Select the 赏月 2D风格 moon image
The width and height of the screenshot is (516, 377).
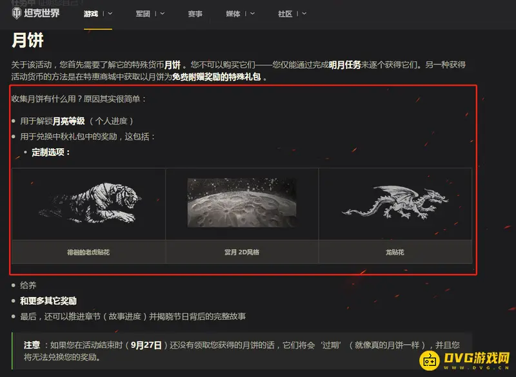[241, 203]
